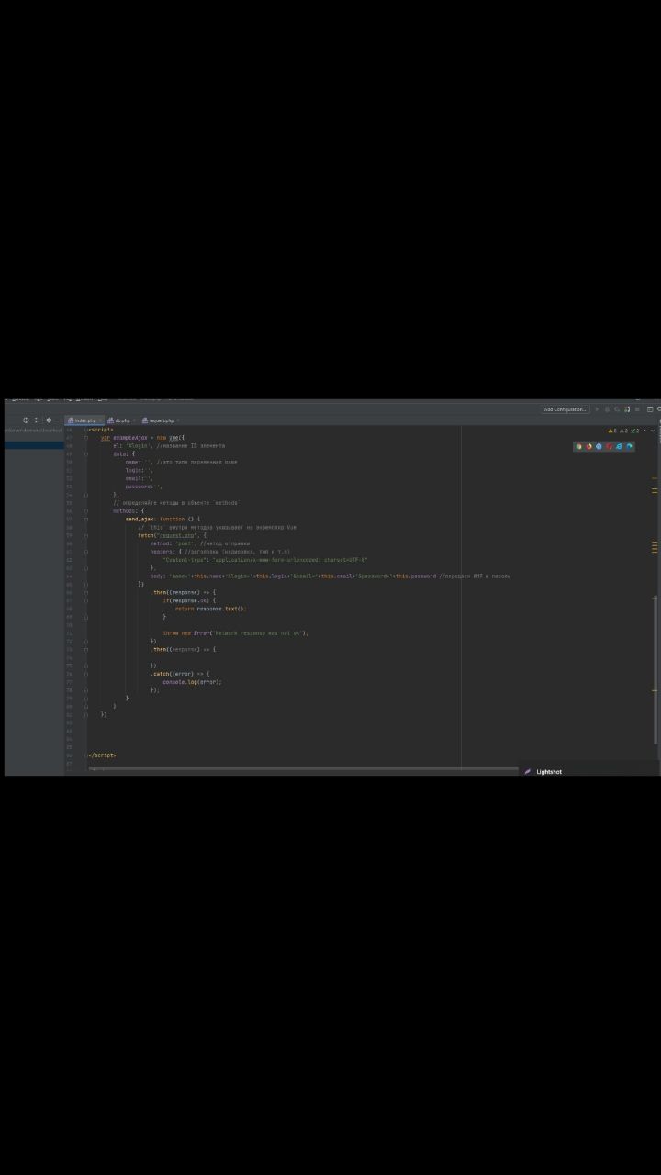661x1175 pixels.
Task: Open page preview in Internet Explorer
Action: tap(619, 446)
